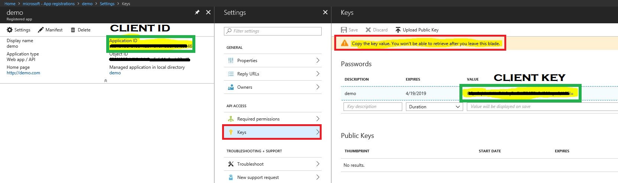This screenshot has width=618, height=183.
Task: Open Reply URLs settings
Action: pos(248,74)
